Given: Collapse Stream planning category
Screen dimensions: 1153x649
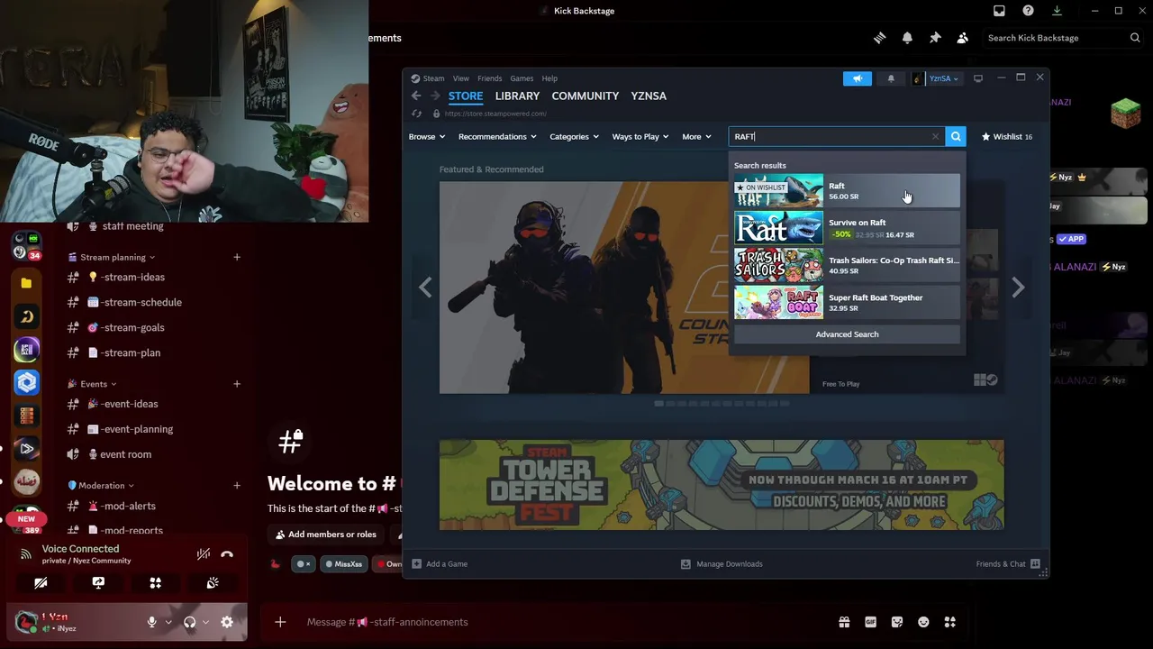Looking at the screenshot, I should pyautogui.click(x=112, y=257).
